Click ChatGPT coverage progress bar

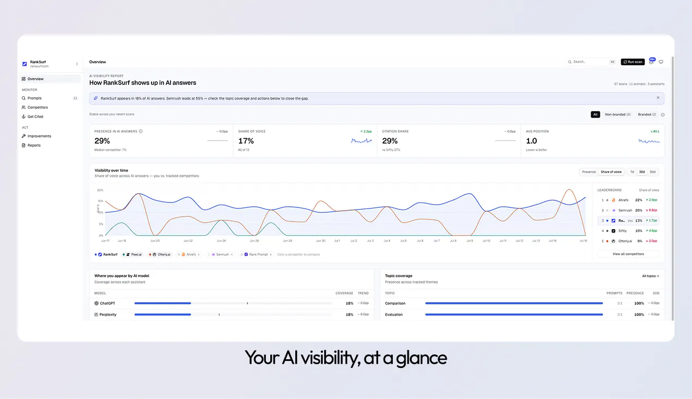click(233, 303)
